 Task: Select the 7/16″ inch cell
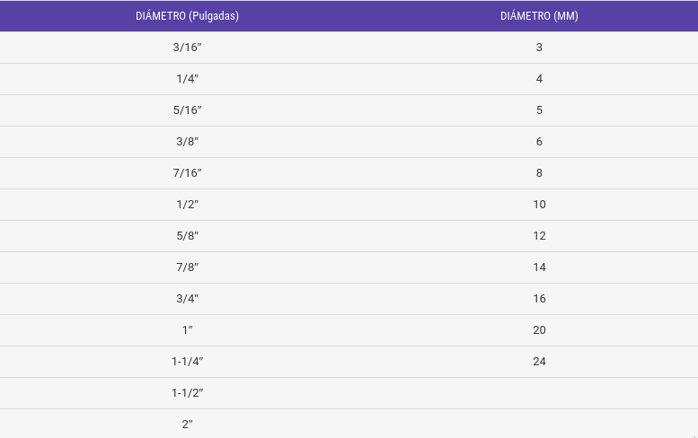point(187,173)
